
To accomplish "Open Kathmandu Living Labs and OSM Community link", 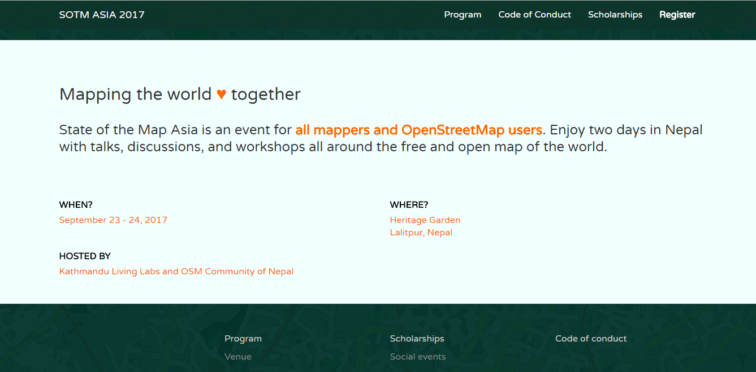I will (176, 272).
